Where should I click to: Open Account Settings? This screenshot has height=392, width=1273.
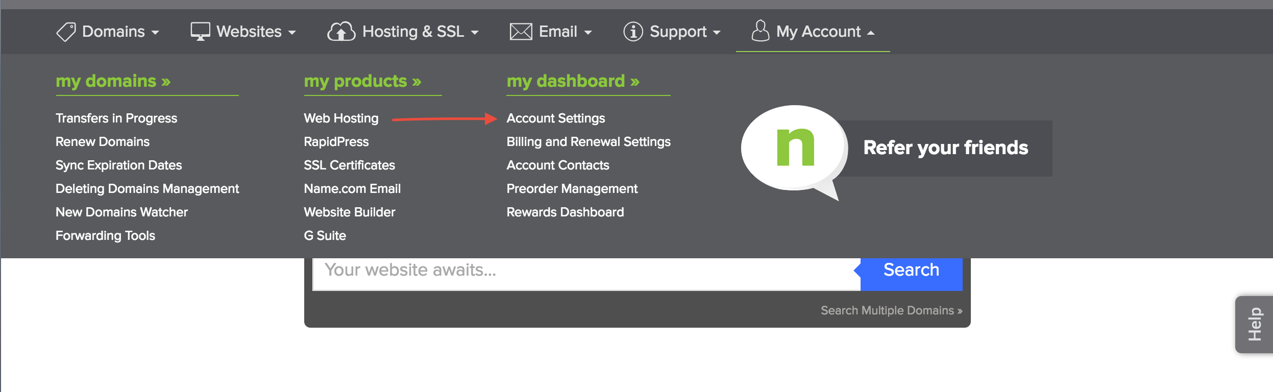coord(555,118)
